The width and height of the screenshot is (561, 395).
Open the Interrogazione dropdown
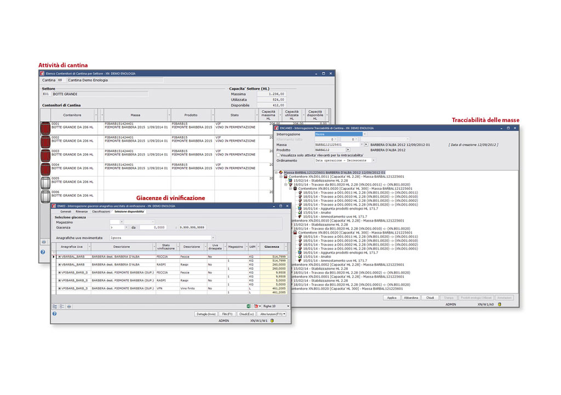365,133
